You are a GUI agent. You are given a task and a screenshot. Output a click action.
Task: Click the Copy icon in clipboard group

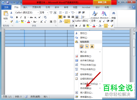pos(11,17)
